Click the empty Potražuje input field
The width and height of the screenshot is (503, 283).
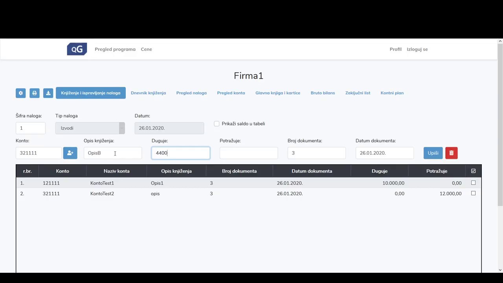249,153
